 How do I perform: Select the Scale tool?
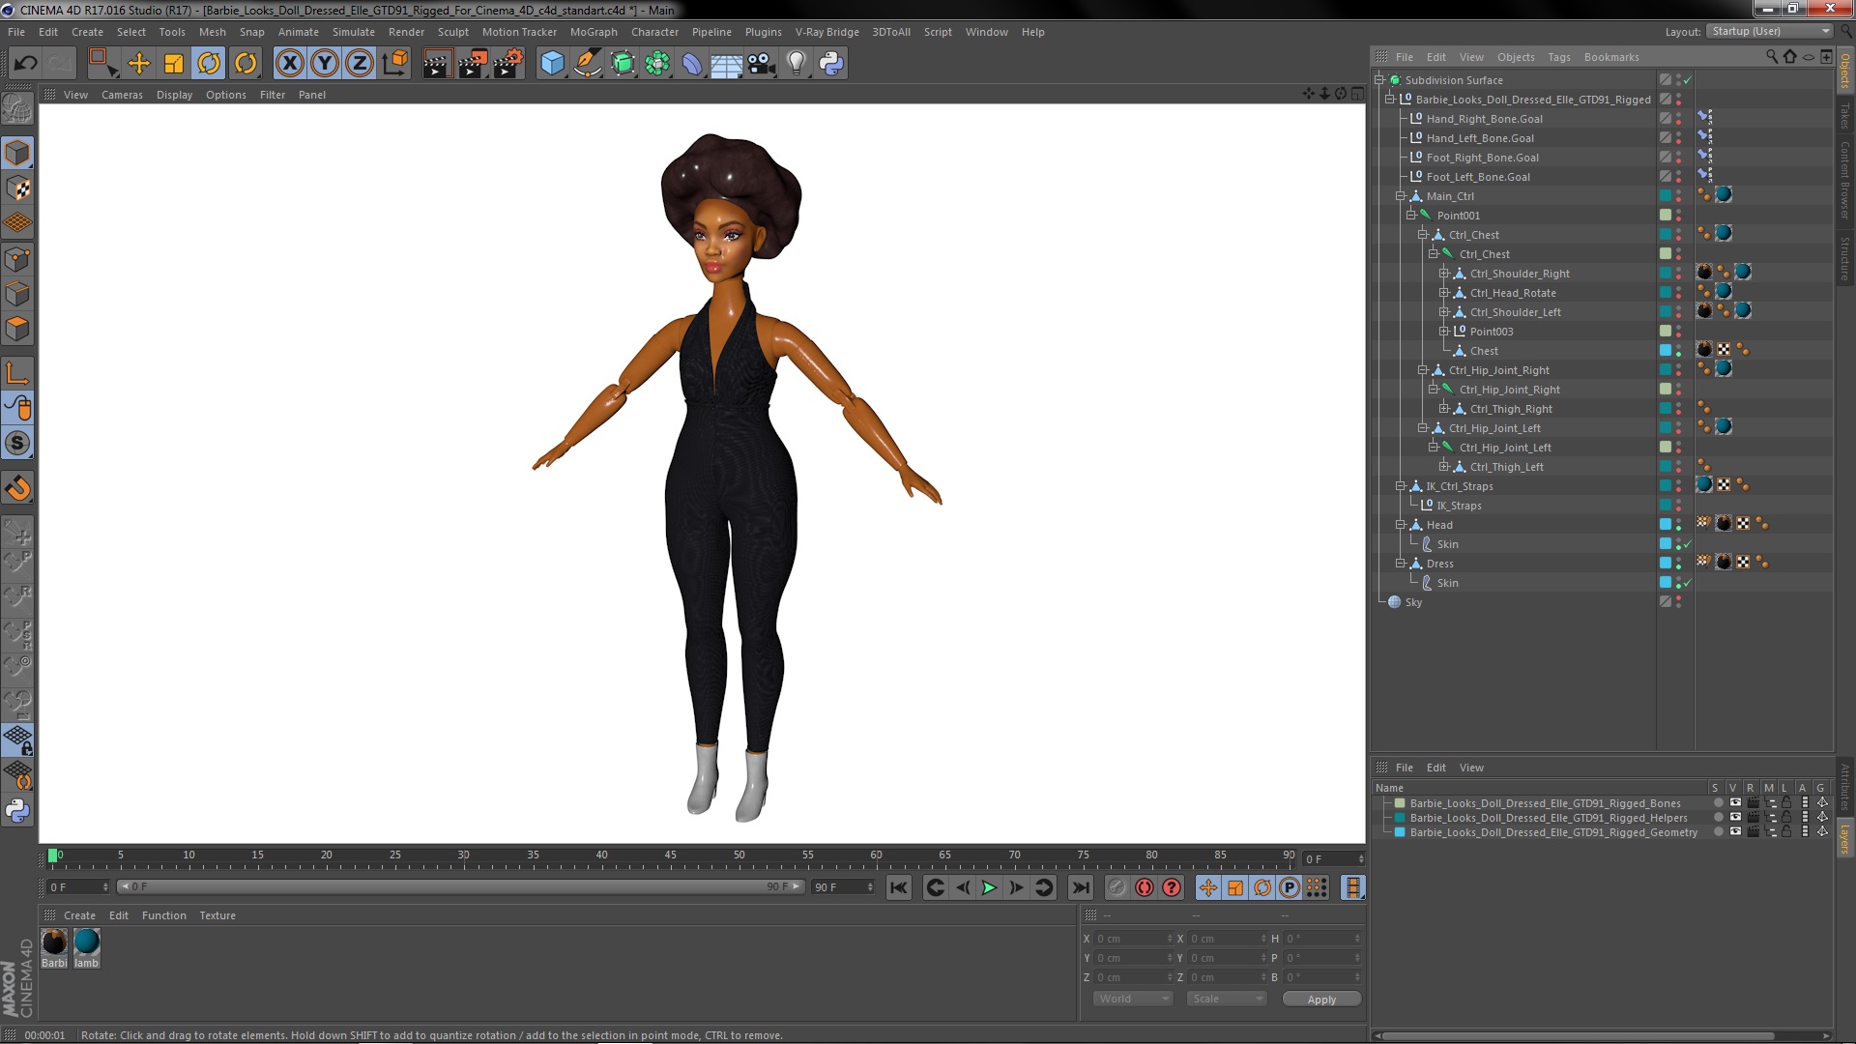pyautogui.click(x=174, y=64)
